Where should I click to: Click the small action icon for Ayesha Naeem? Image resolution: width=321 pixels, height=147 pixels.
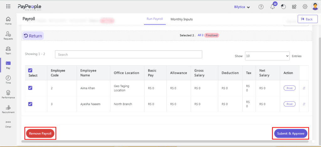304,104
